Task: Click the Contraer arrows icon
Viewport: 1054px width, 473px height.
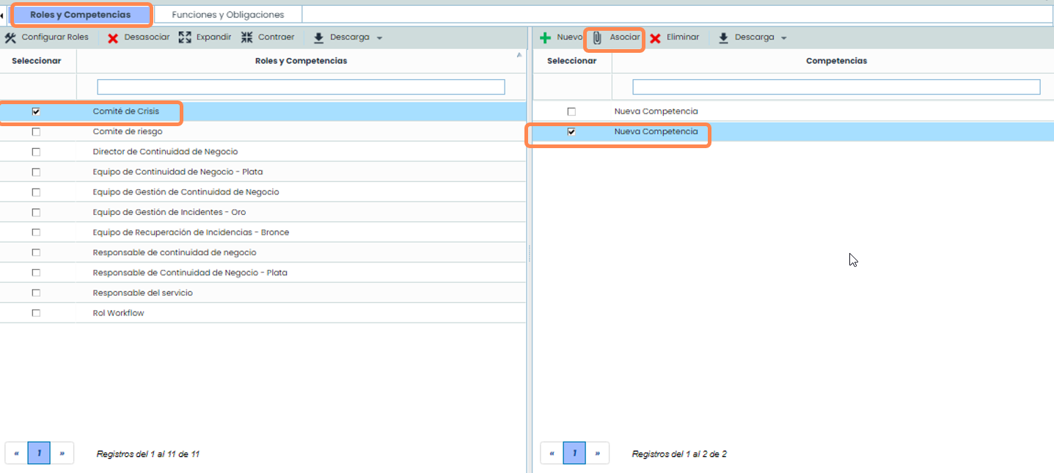Action: click(x=246, y=37)
